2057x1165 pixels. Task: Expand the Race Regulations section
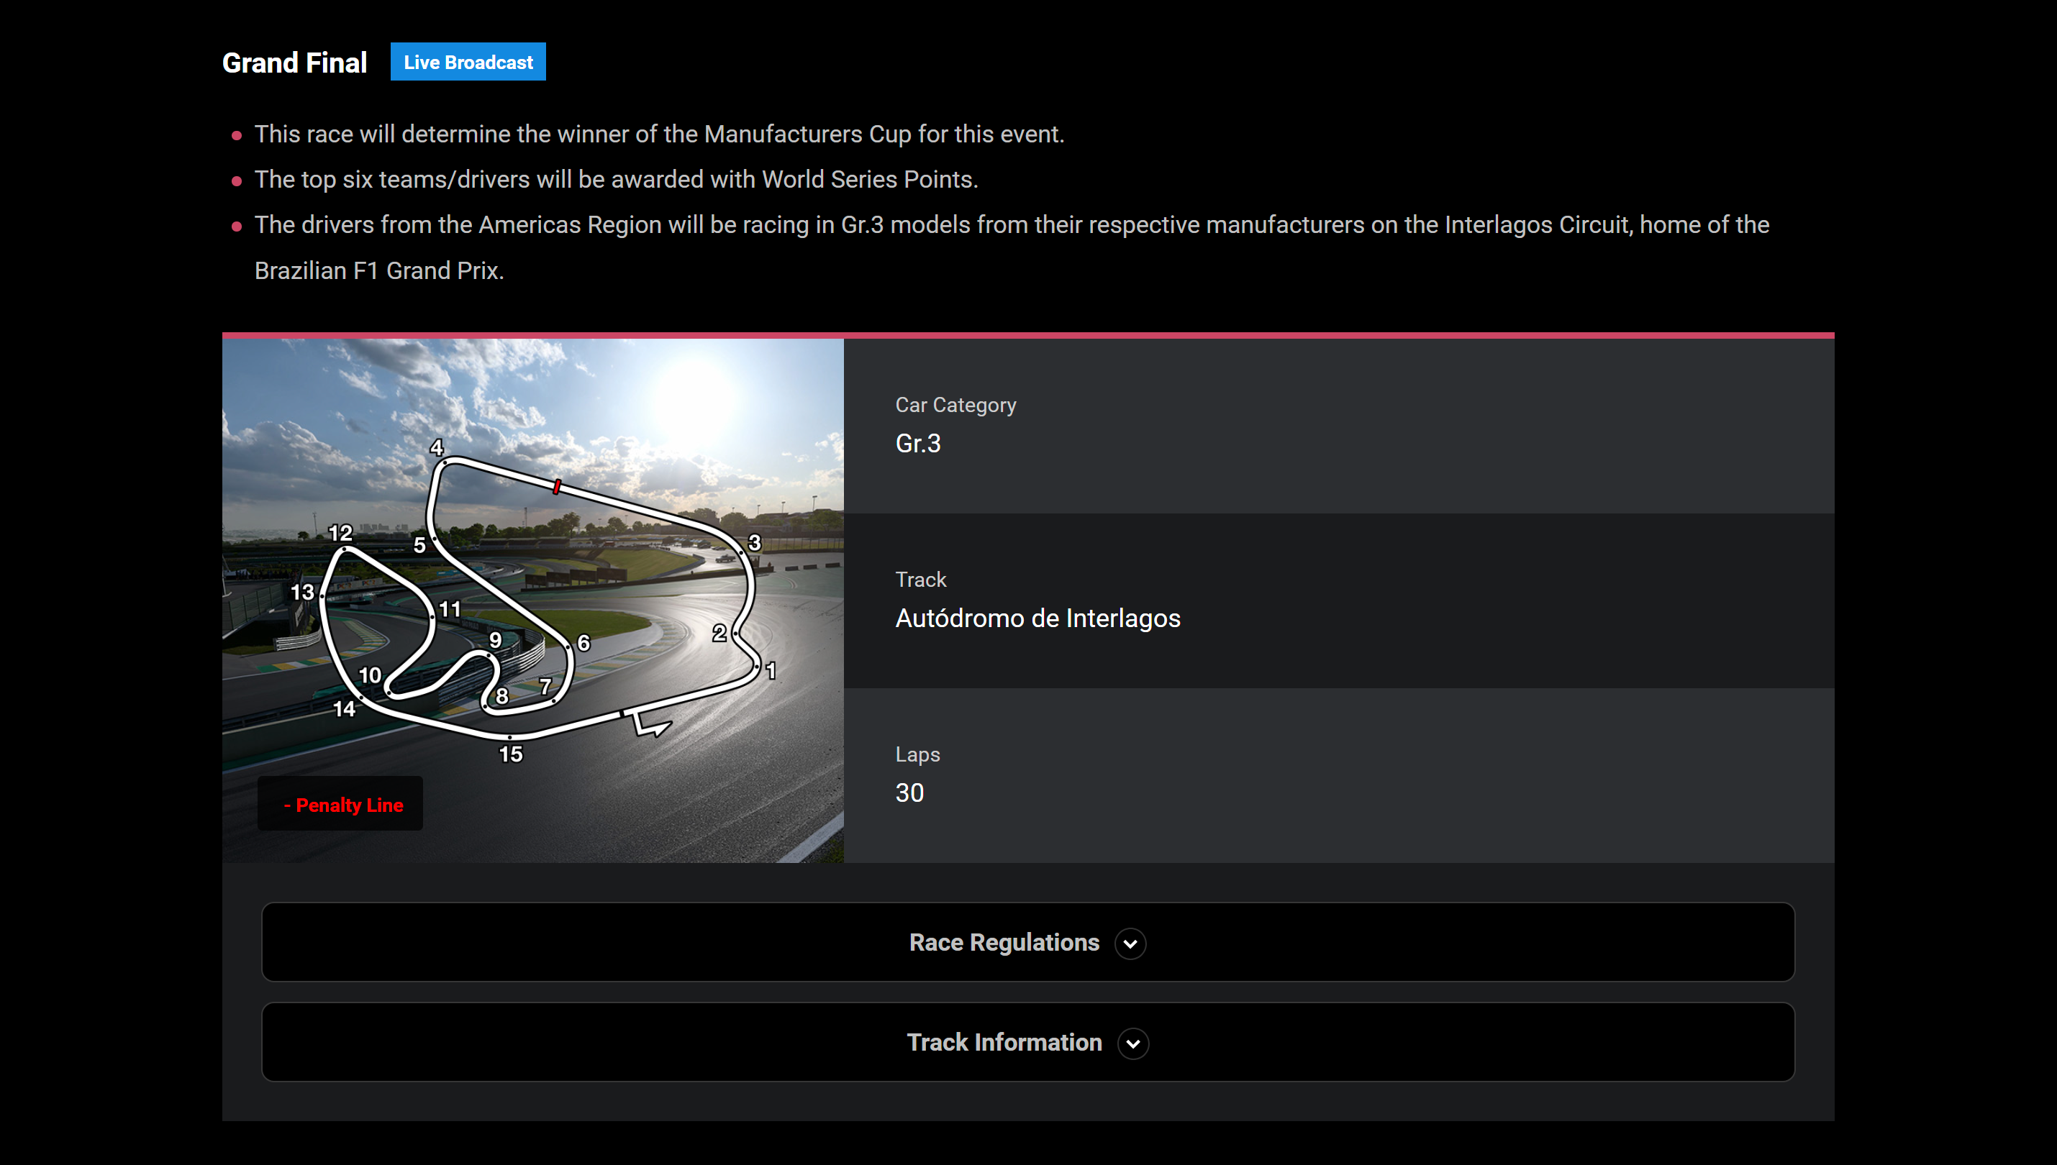[1004, 943]
